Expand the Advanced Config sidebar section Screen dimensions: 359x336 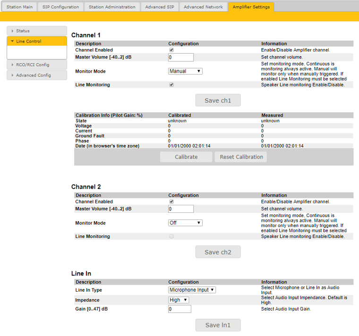[36, 75]
